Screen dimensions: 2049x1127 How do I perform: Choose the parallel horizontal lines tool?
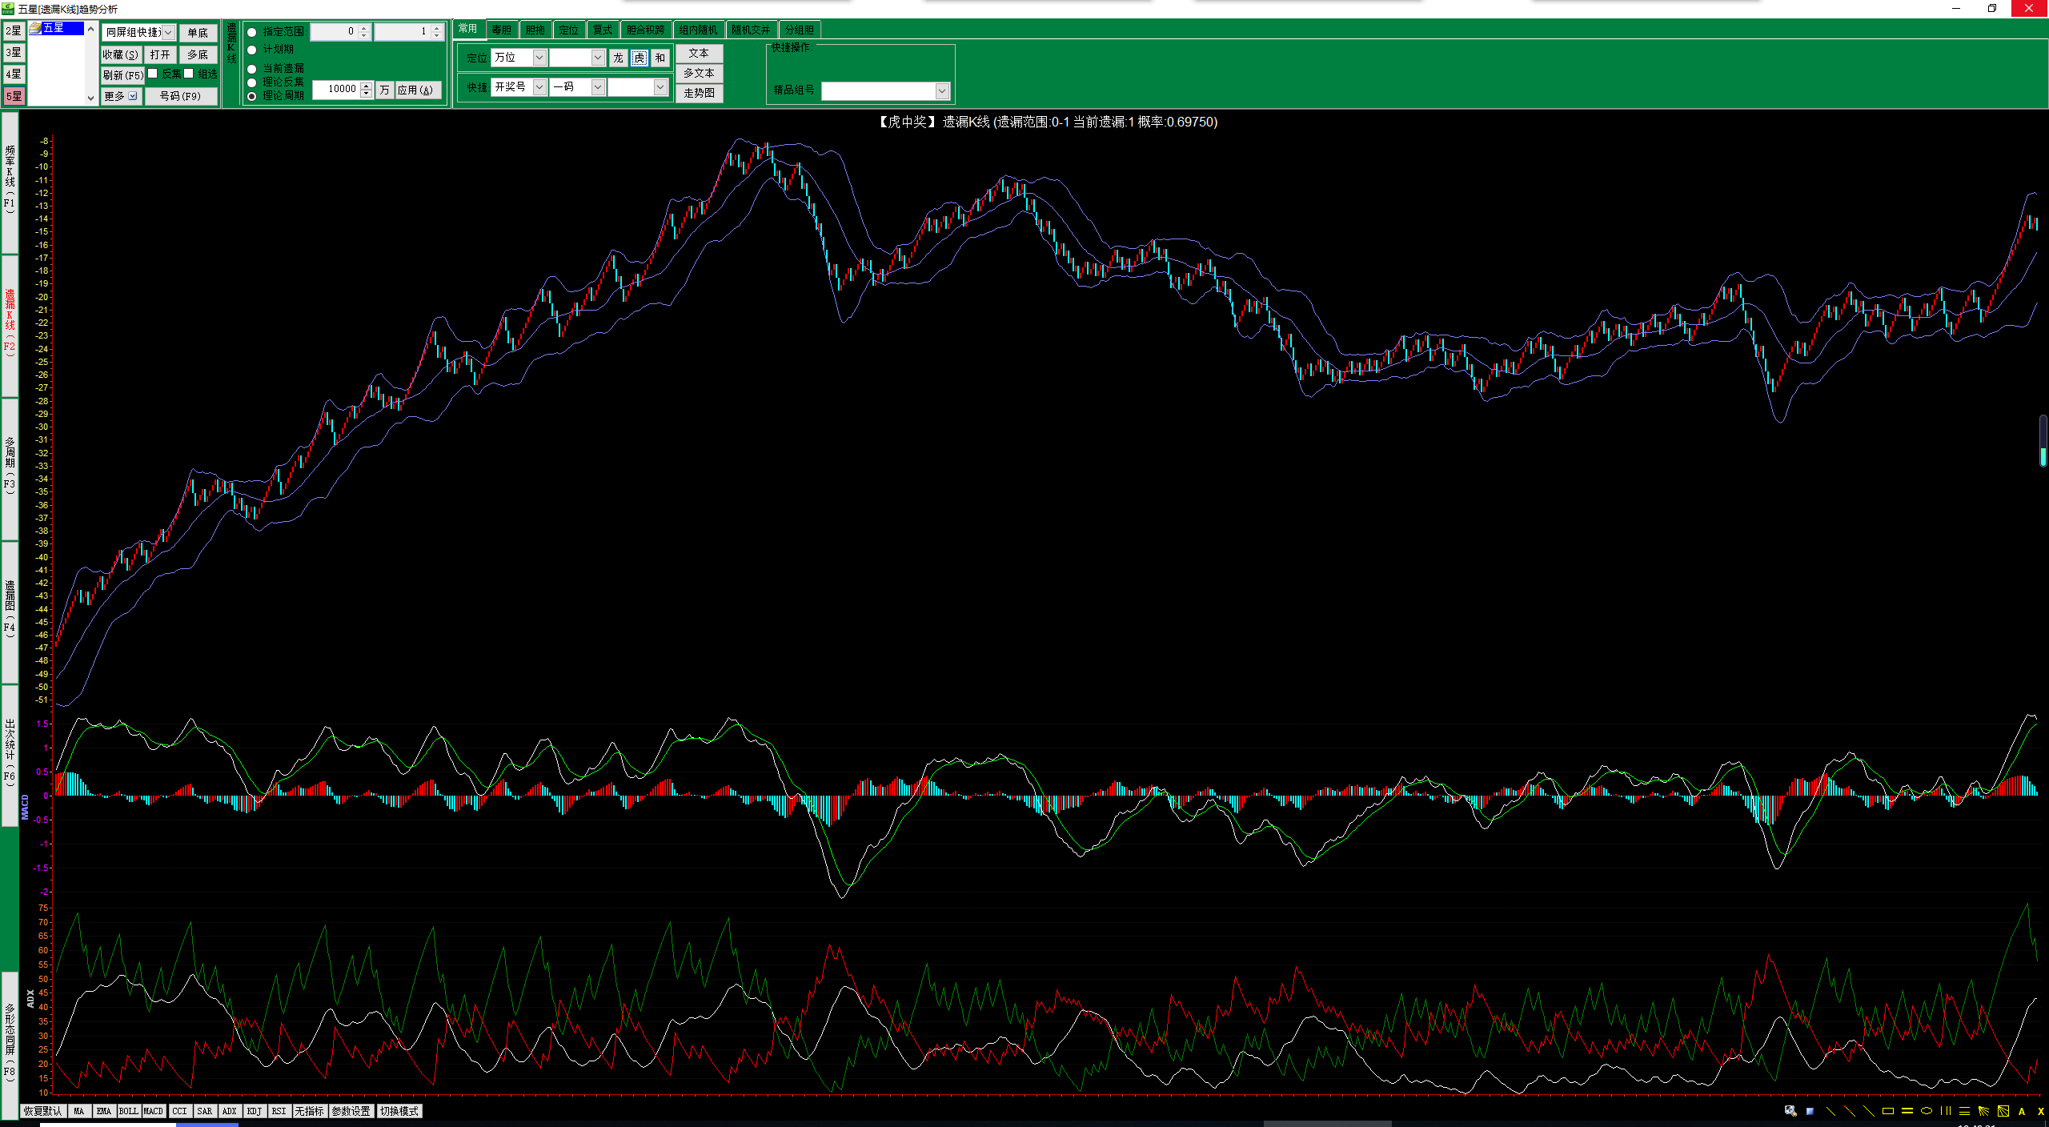tap(1907, 1111)
